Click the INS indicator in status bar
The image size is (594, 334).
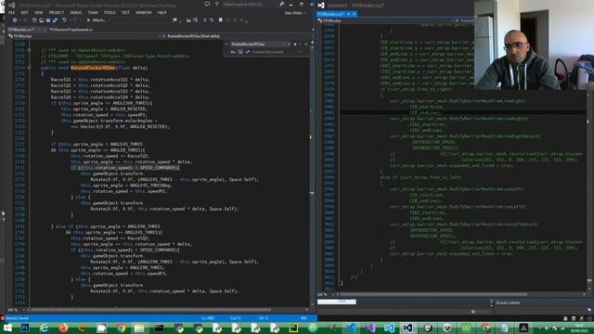(x=303, y=318)
